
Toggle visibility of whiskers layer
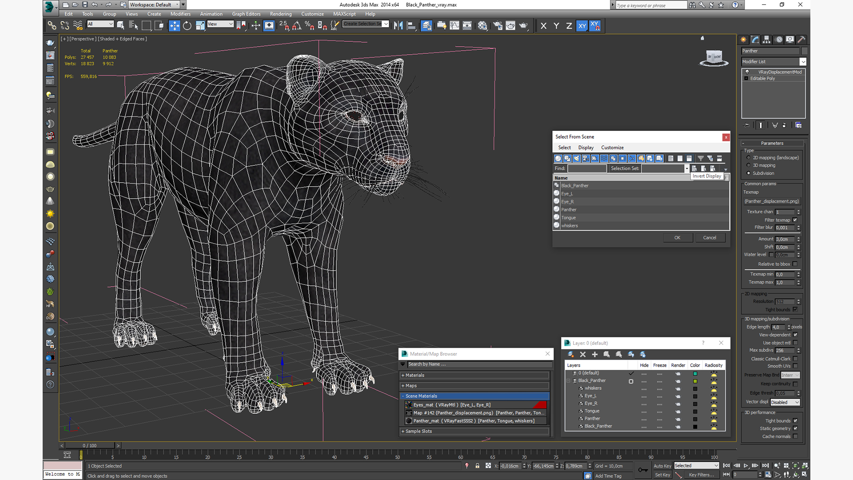coord(643,388)
